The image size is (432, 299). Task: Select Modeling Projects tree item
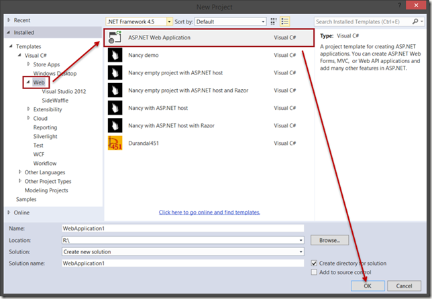46,190
